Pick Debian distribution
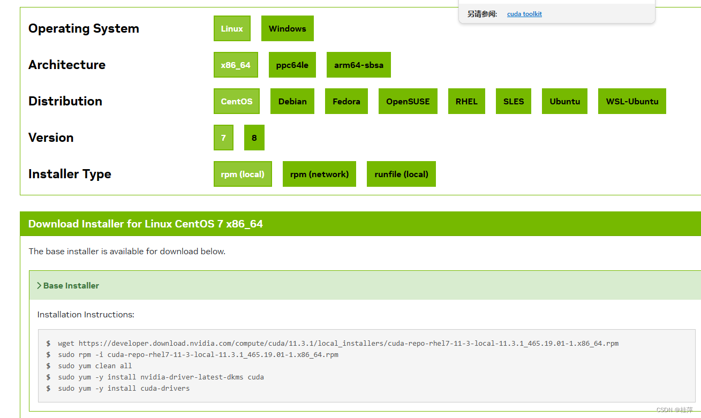The image size is (701, 418). tap(292, 101)
